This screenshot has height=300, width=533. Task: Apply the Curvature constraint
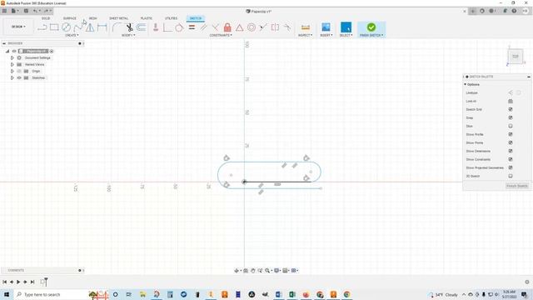click(x=287, y=27)
